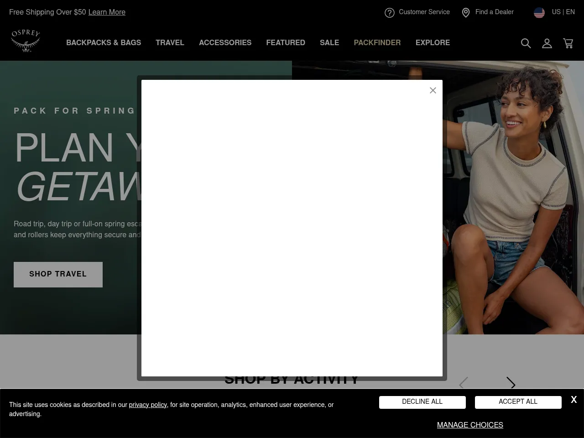Click Decline All cookies button
Viewport: 584px width, 438px height.
(422, 402)
